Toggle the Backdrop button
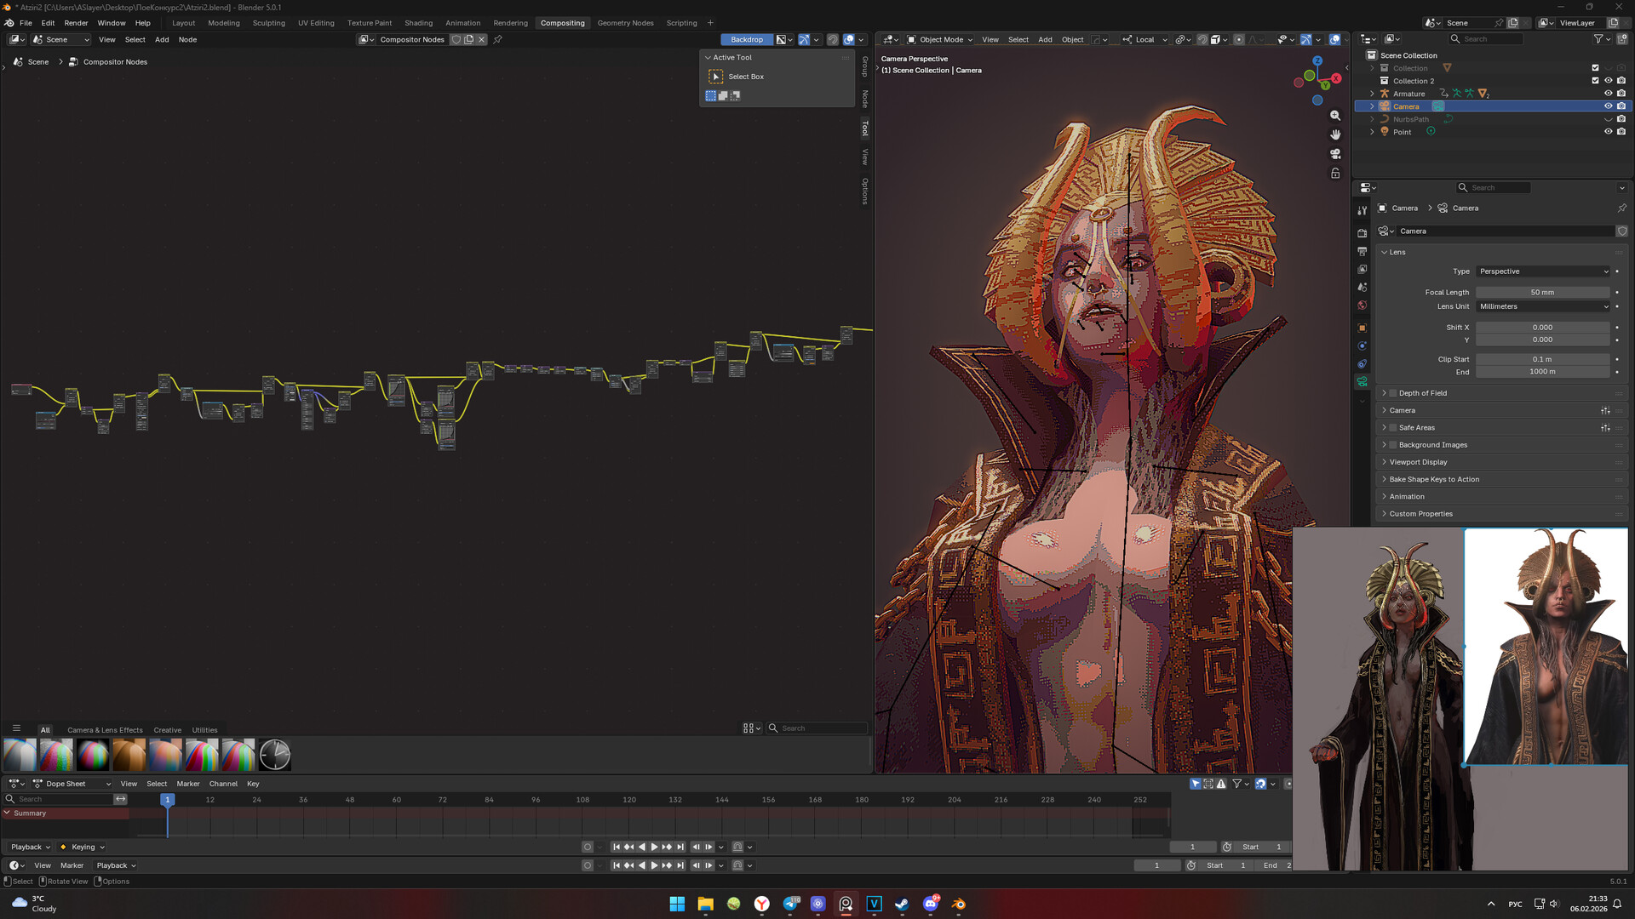Image resolution: width=1635 pixels, height=919 pixels. 746,39
